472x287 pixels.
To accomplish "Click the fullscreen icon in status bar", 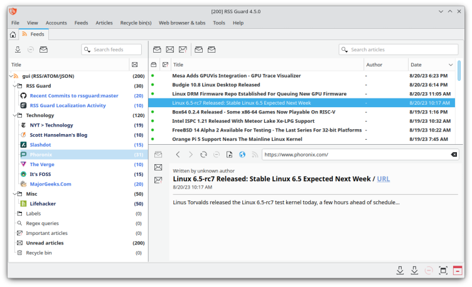I will coord(443,271).
